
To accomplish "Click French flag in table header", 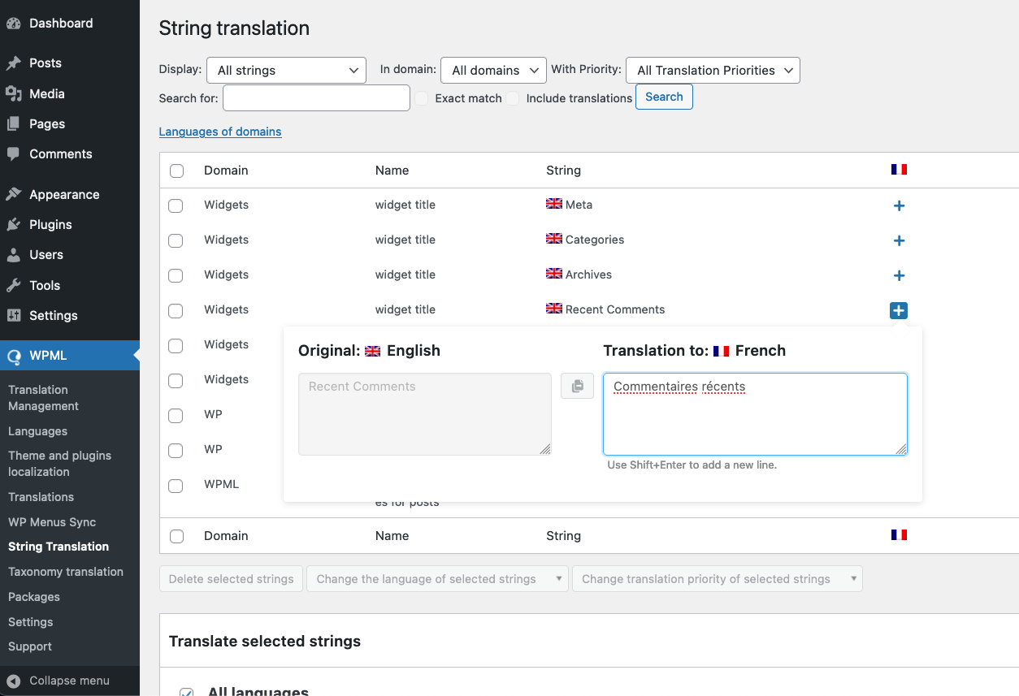I will [899, 170].
